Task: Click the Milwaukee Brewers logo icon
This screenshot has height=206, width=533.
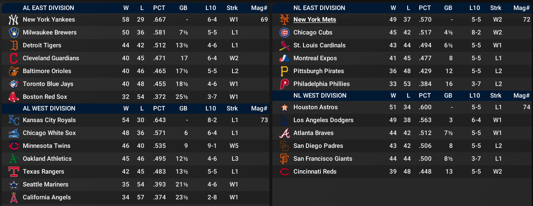Action: click(x=14, y=32)
